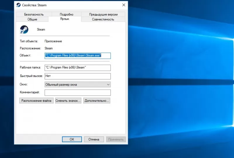Click the Применить button
This screenshot has height=158, width=234.
[x=116, y=139]
